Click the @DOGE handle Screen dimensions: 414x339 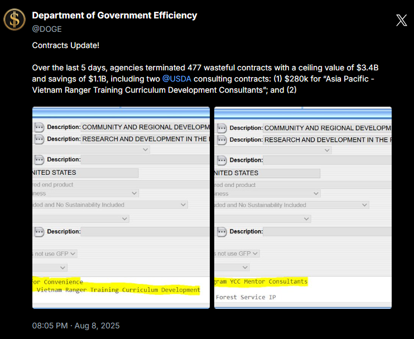pyautogui.click(x=47, y=29)
